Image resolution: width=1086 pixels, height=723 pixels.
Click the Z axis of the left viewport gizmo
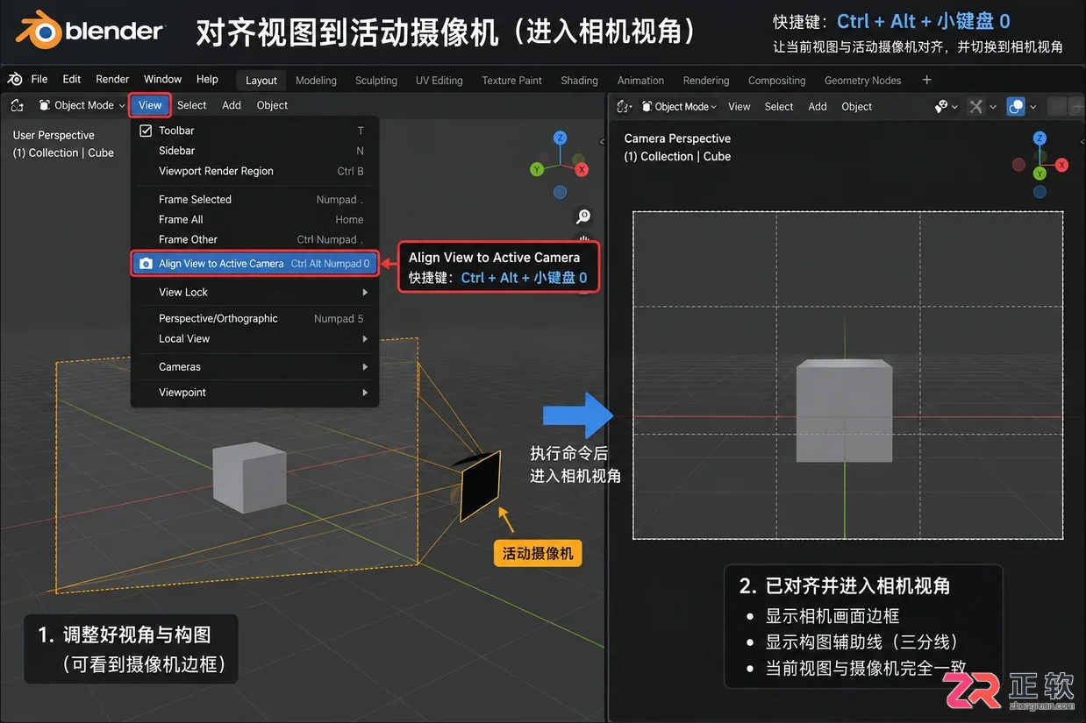tap(560, 138)
